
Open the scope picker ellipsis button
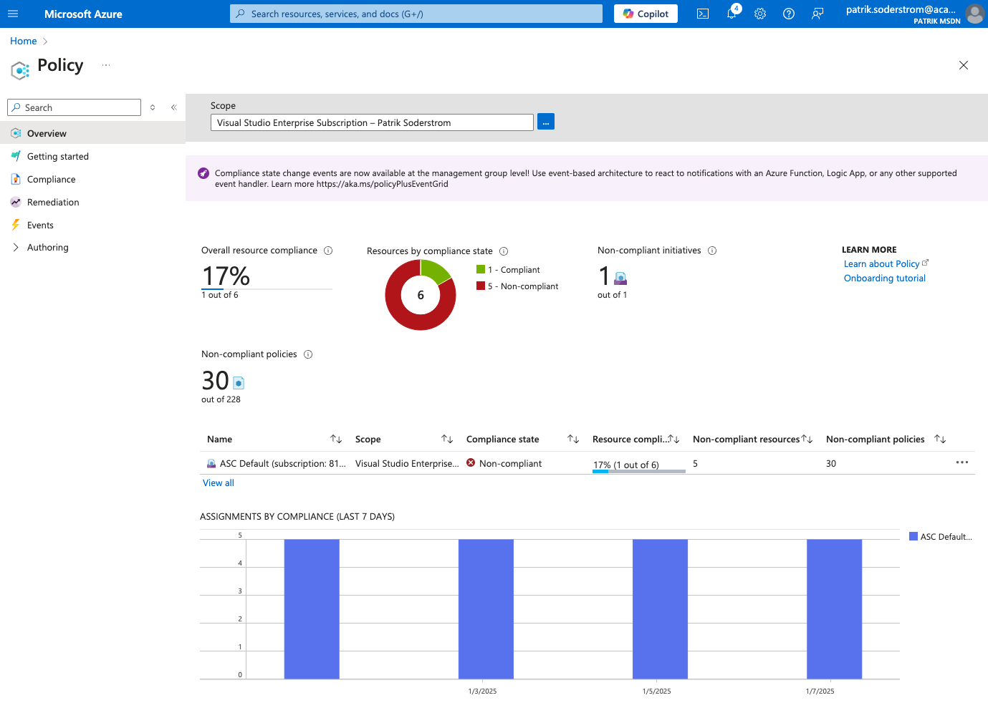[x=546, y=122]
